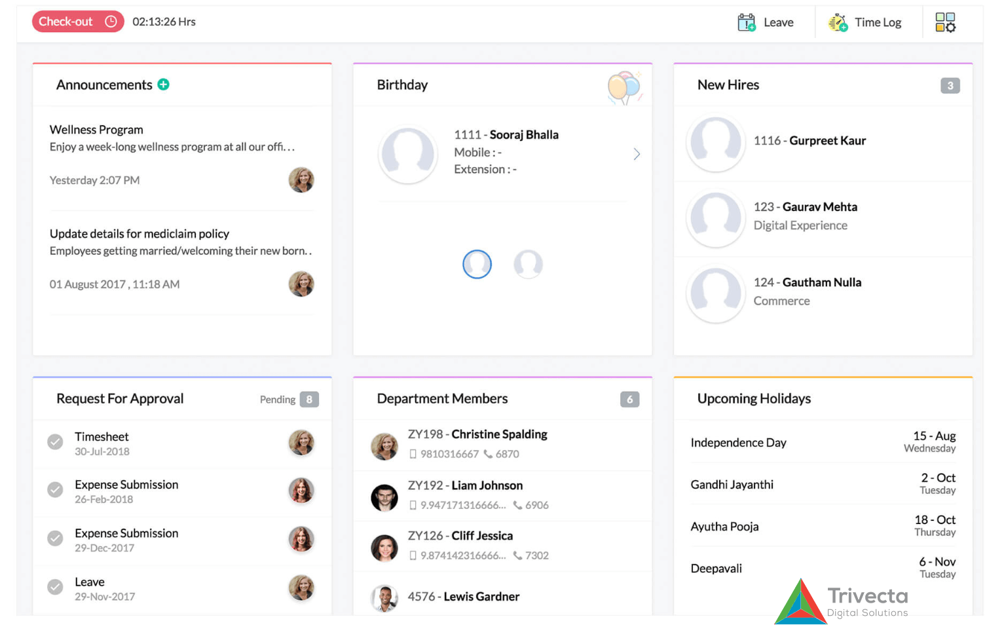Approve Expense Submission dated 26-Feb-2018
Viewport: 1006px width, 642px height.
click(x=56, y=490)
